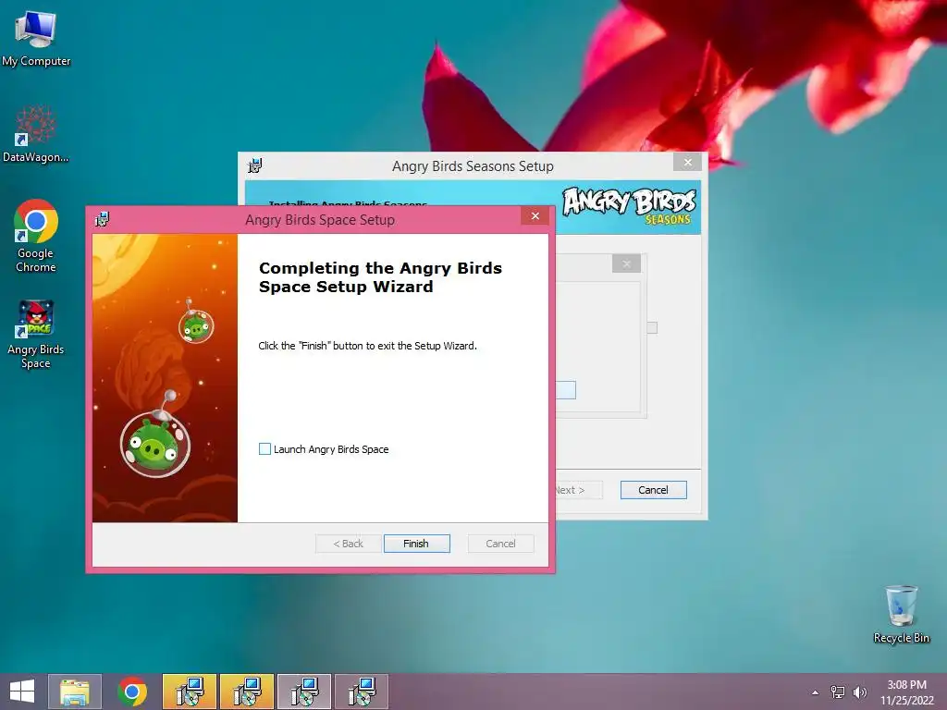Click the disabled Back button in Space Setup
This screenshot has width=947, height=710.
pyautogui.click(x=348, y=544)
